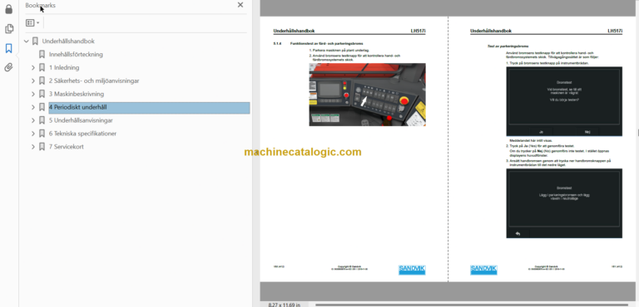
Task: Click bookmark icon beside 7 Servicekort
Action: point(42,147)
